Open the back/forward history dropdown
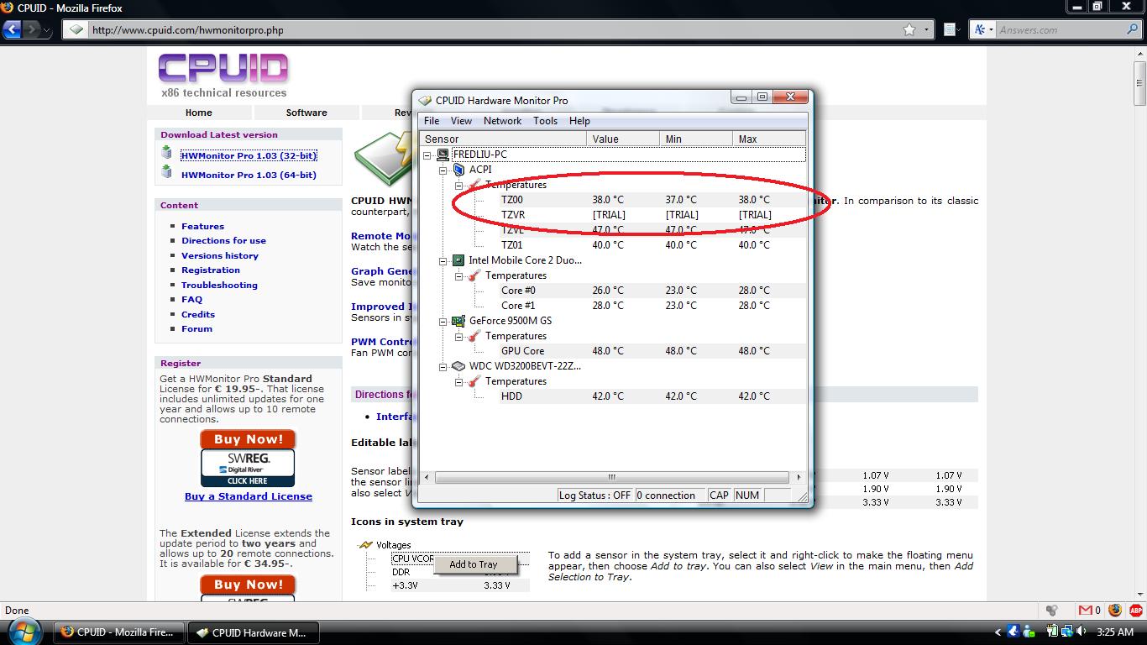 [x=47, y=30]
